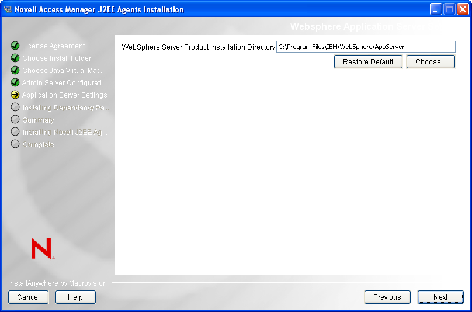Click the grey circle beside Installing Dependancy Packages
The width and height of the screenshot is (472, 312).
(15, 107)
